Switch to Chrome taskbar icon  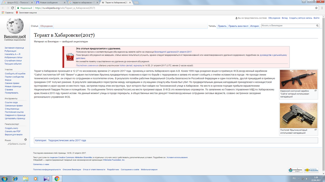click(57, 179)
